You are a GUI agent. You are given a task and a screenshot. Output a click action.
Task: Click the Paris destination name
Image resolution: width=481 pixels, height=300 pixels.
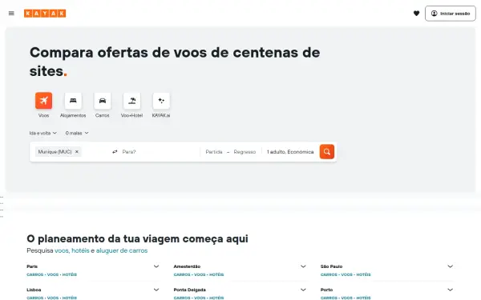pos(32,266)
